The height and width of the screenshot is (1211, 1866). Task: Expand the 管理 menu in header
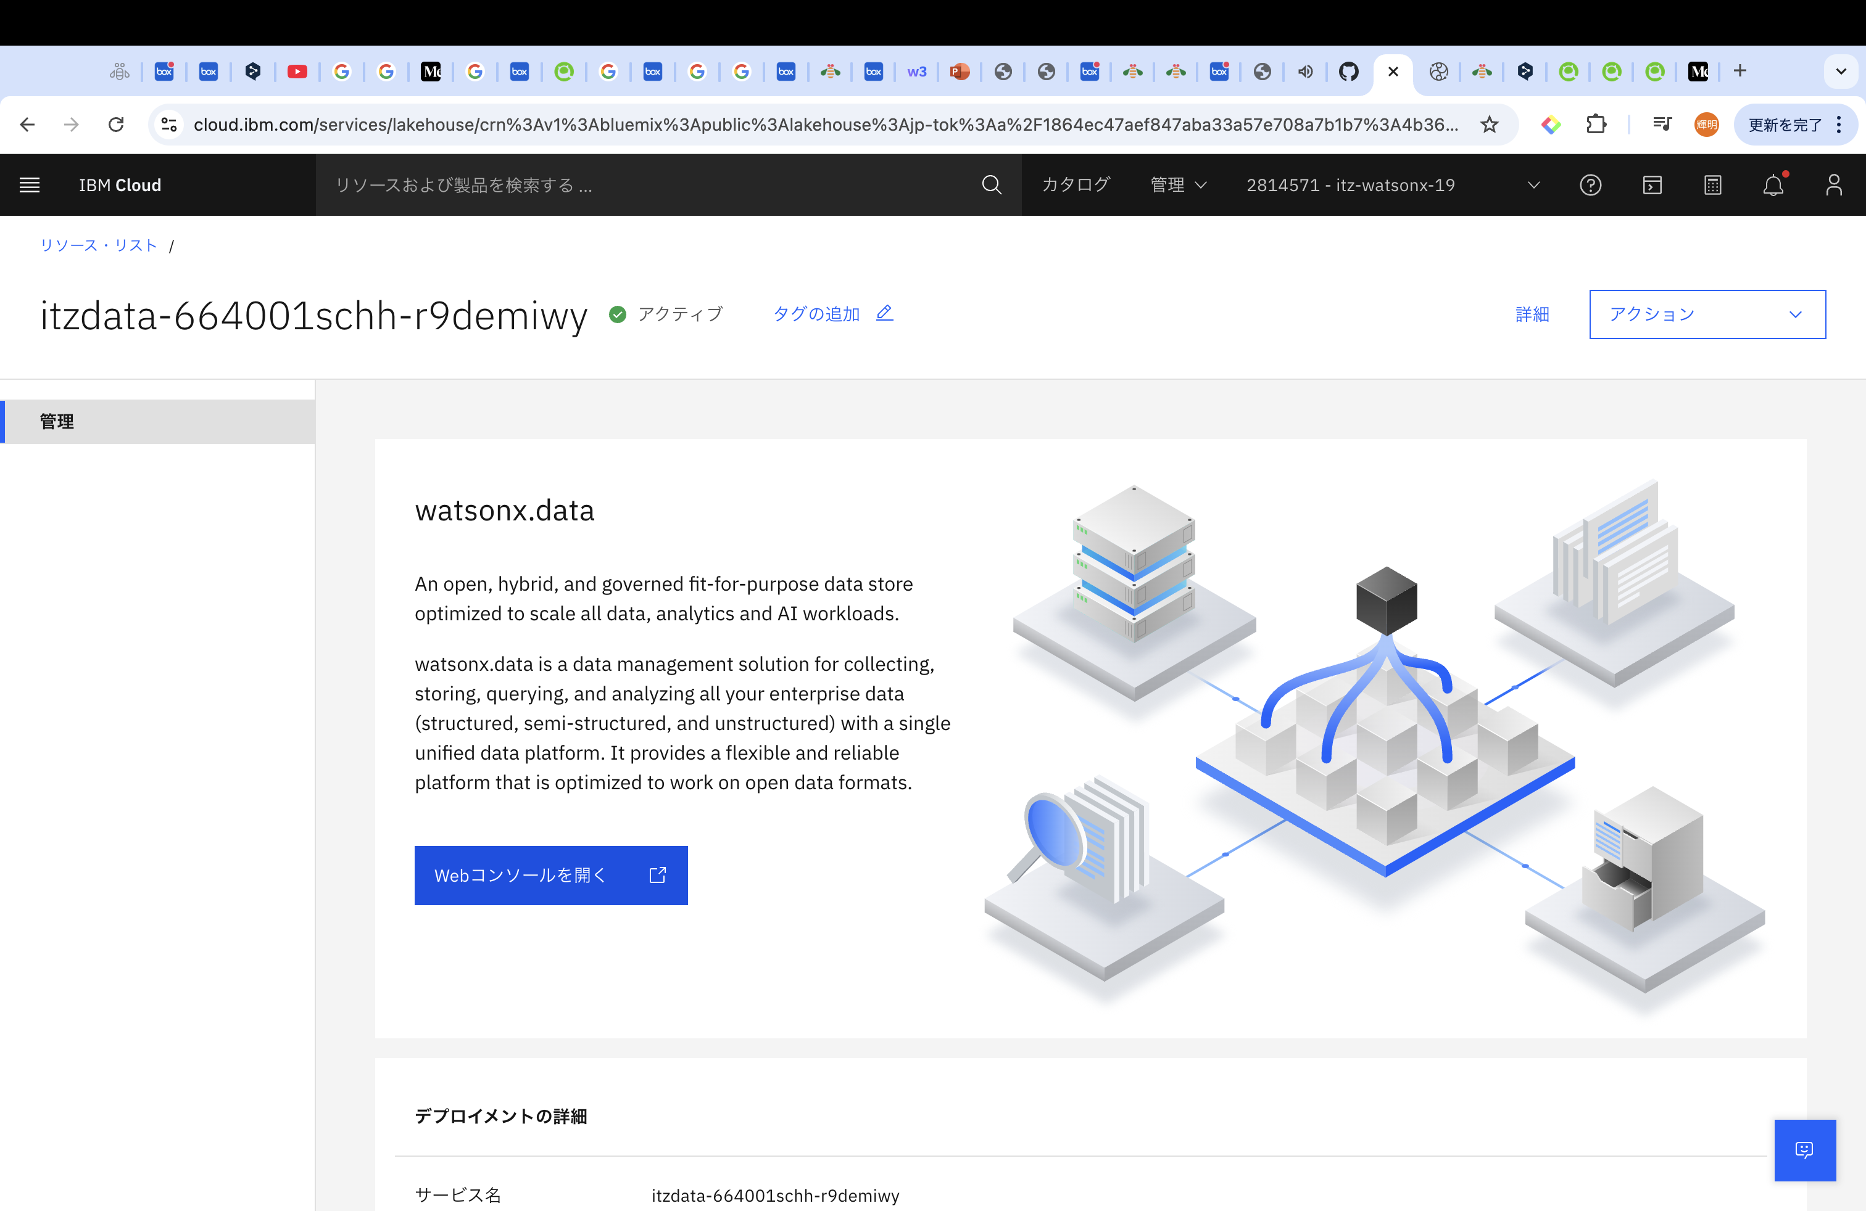[1177, 185]
